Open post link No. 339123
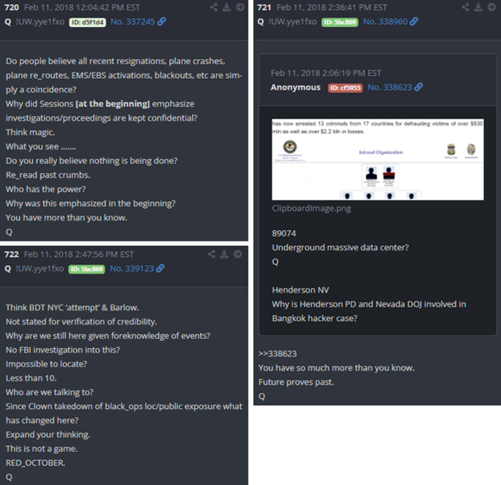501x485 pixels. click(x=137, y=268)
